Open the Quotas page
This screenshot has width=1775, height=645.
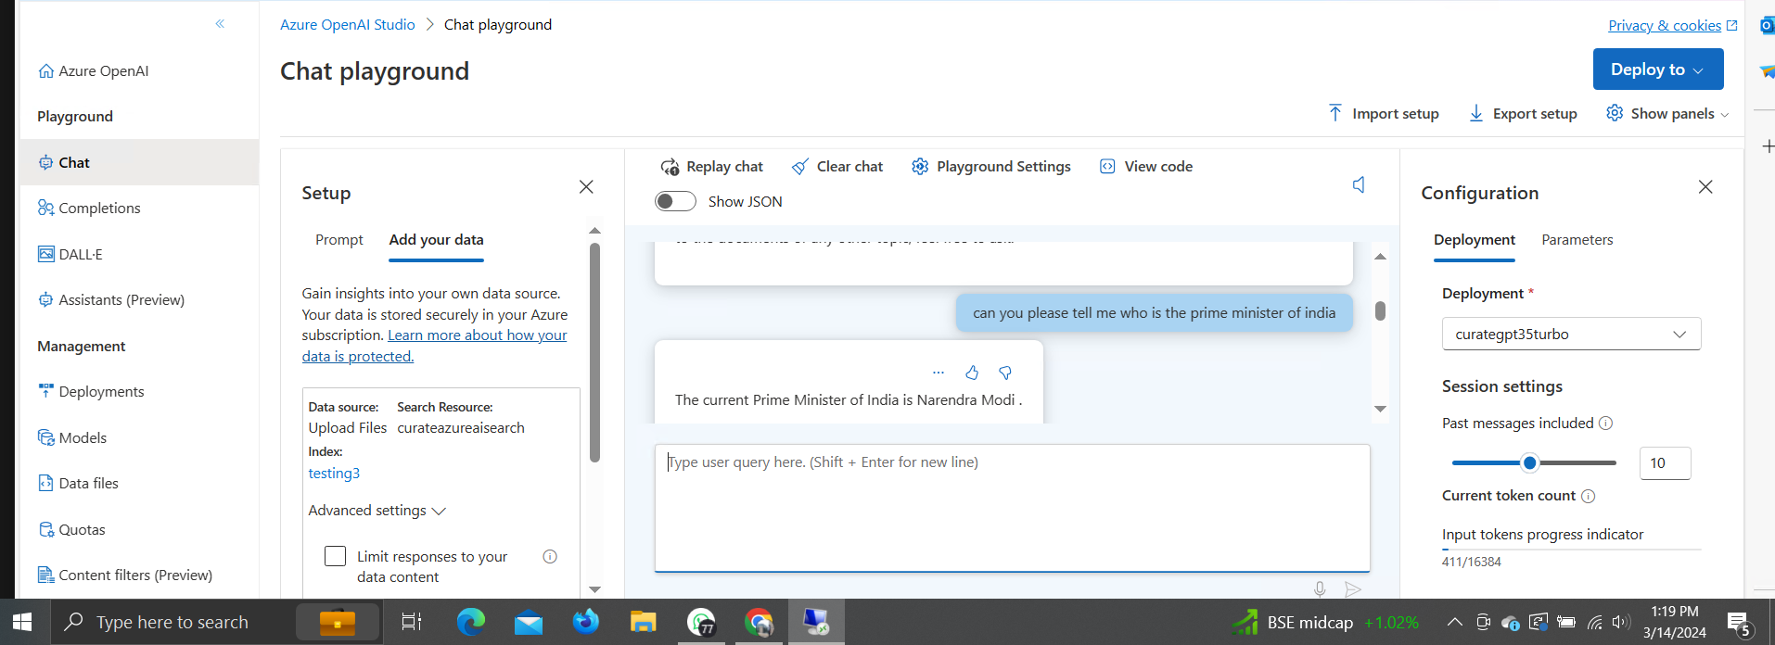coord(71,530)
